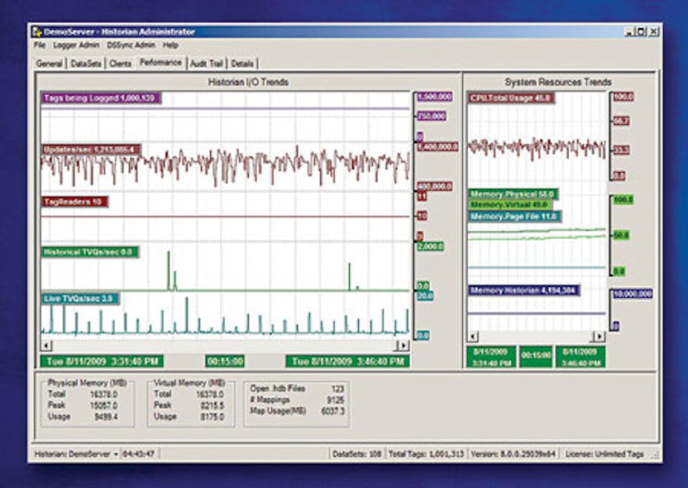The height and width of the screenshot is (488, 688).
Task: Click the 10,000,000 Memory Historian axis value
Action: (x=633, y=294)
